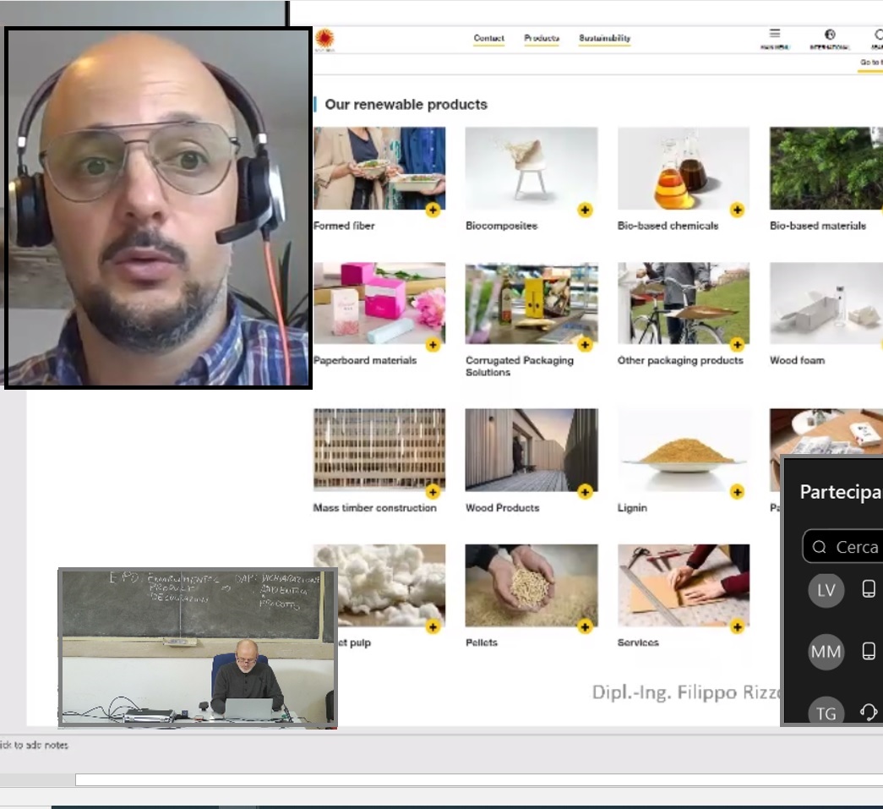
Task: Click the TG participant avatar
Action: (826, 712)
